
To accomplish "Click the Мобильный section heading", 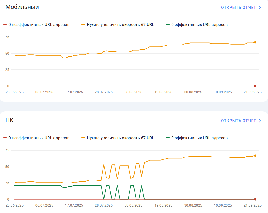I will [22, 7].
